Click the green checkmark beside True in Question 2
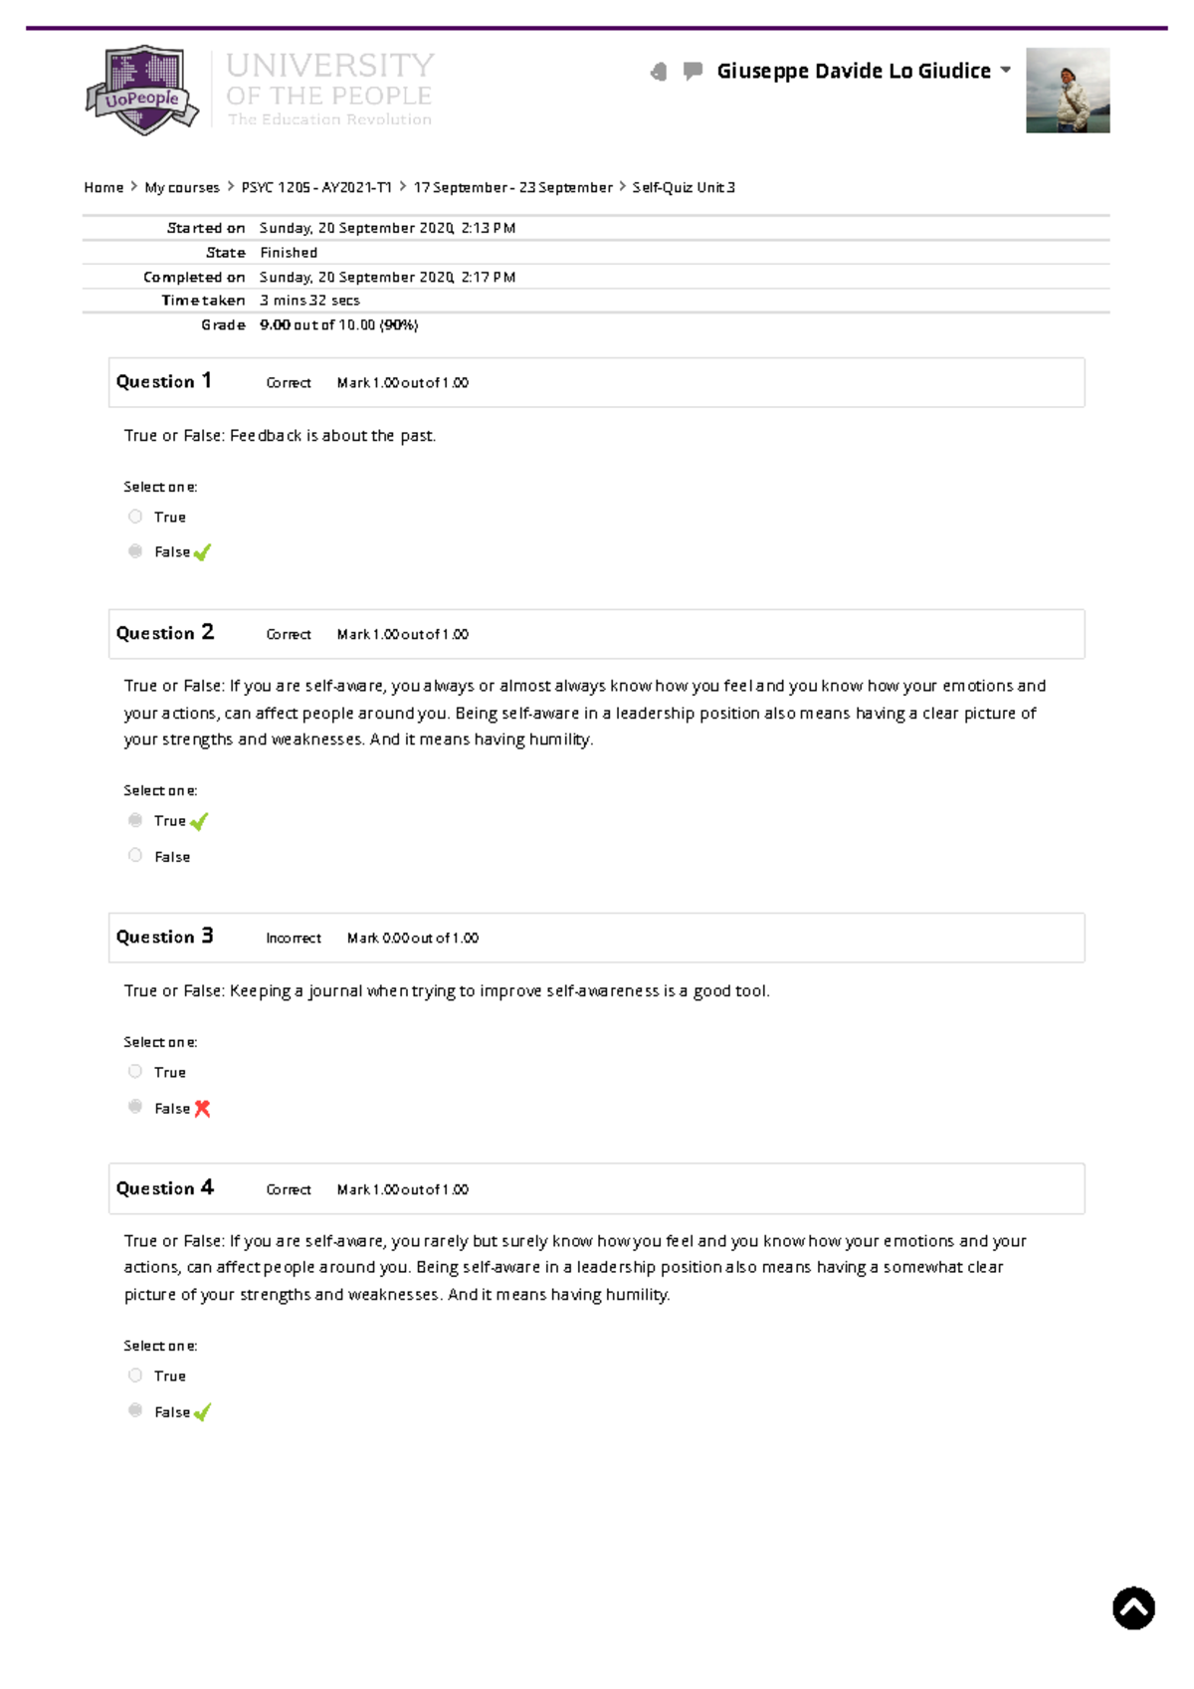Screen dimensions: 1194x1689 click(200, 820)
